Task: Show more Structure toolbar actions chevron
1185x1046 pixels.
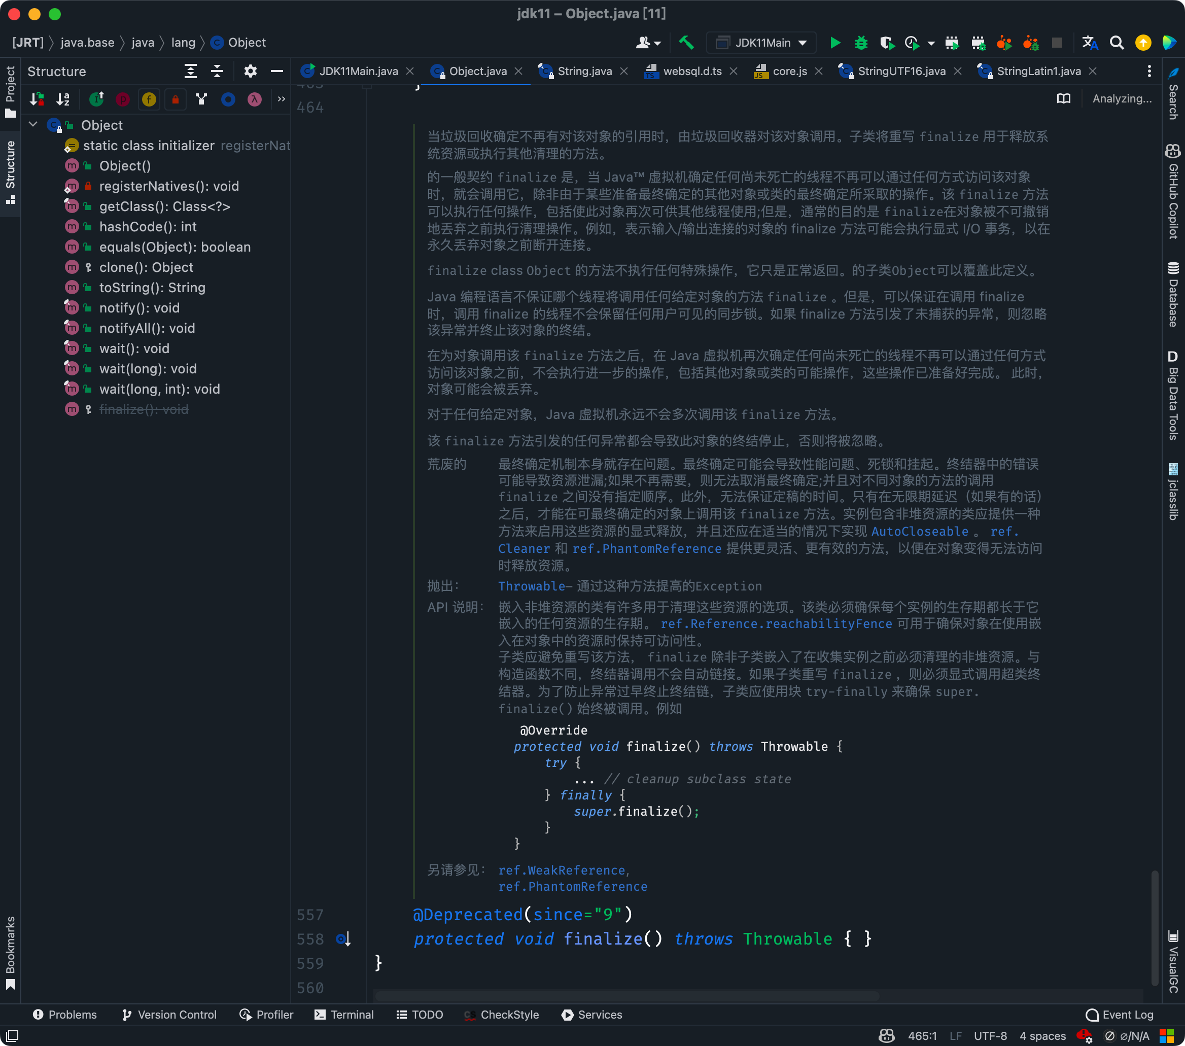Action: click(281, 100)
